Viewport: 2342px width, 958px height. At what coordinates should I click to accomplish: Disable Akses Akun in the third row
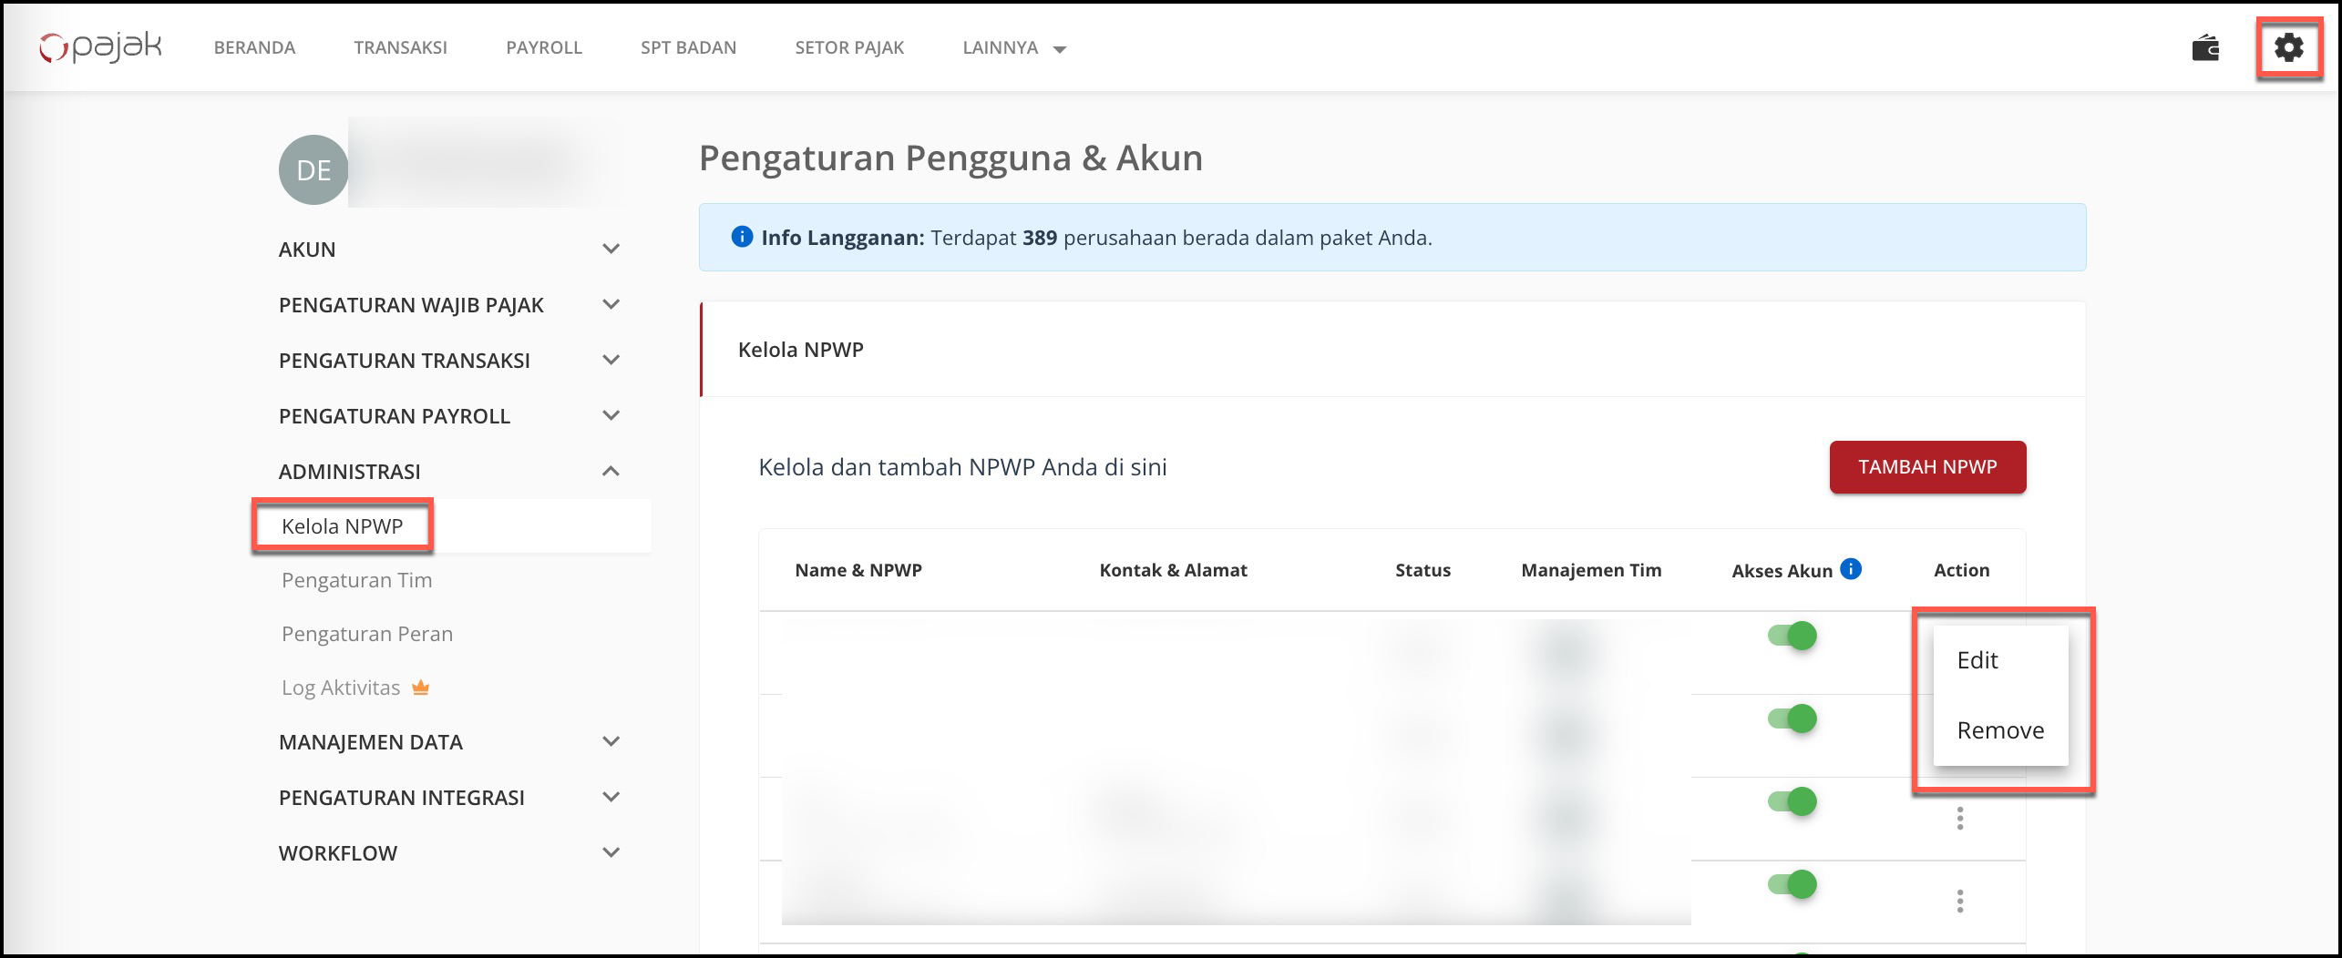pyautogui.click(x=1792, y=801)
